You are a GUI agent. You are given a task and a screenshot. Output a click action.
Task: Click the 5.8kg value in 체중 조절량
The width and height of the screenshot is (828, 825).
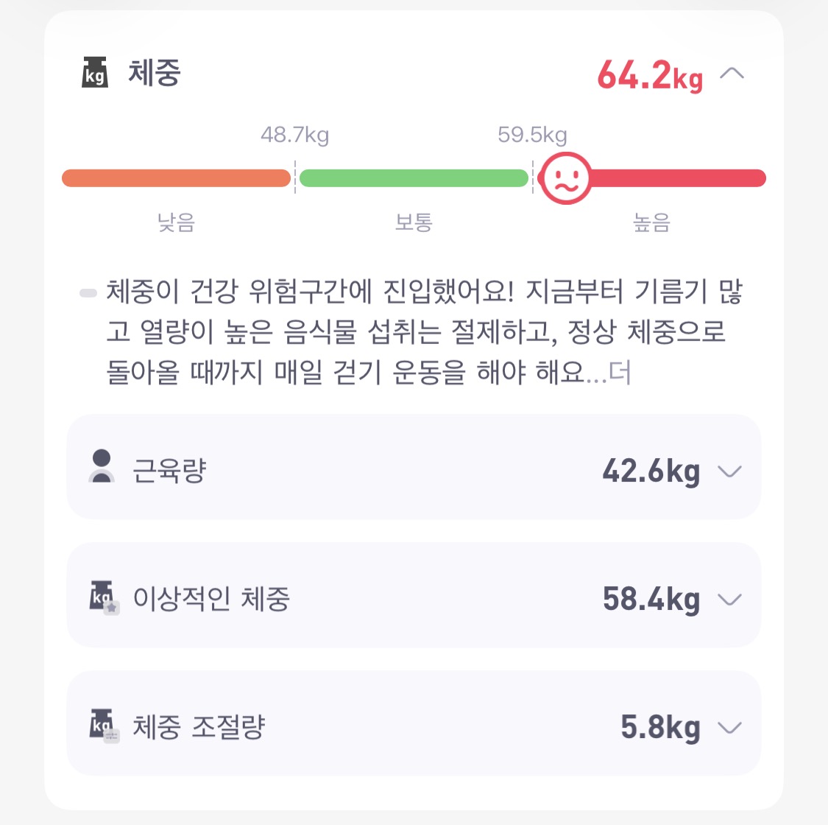pyautogui.click(x=660, y=728)
